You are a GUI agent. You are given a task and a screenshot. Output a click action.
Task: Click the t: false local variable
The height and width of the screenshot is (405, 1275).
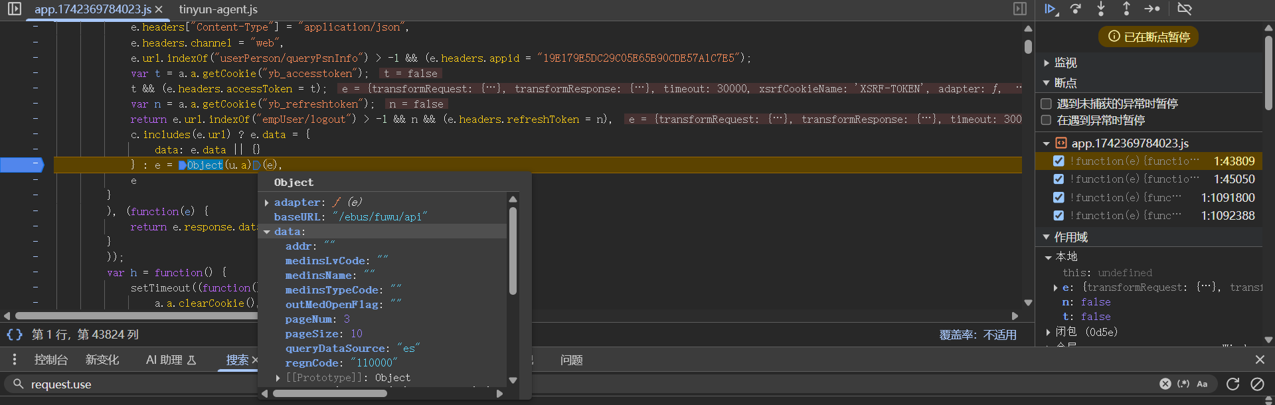point(1086,317)
